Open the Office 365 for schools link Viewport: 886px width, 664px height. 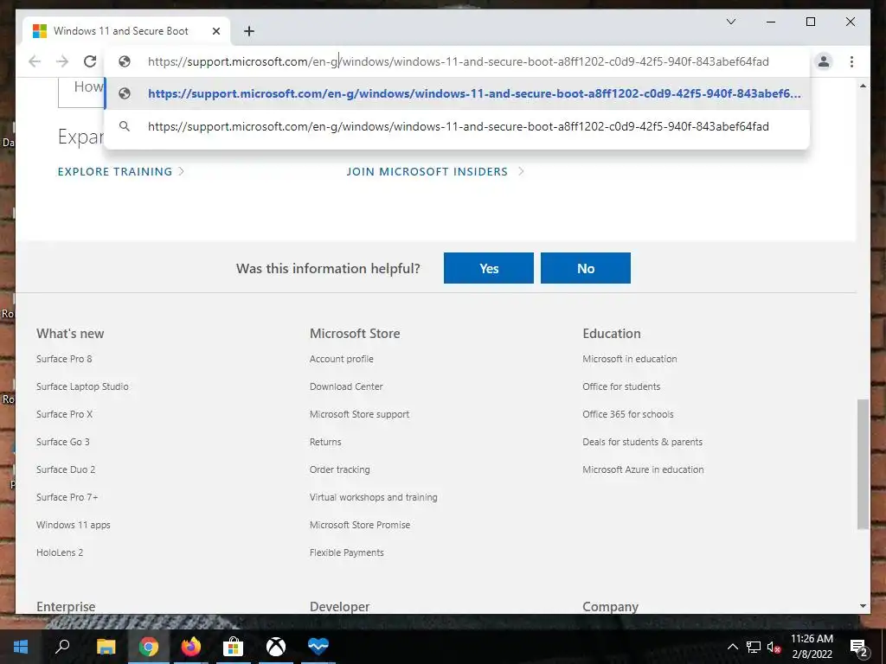click(628, 414)
